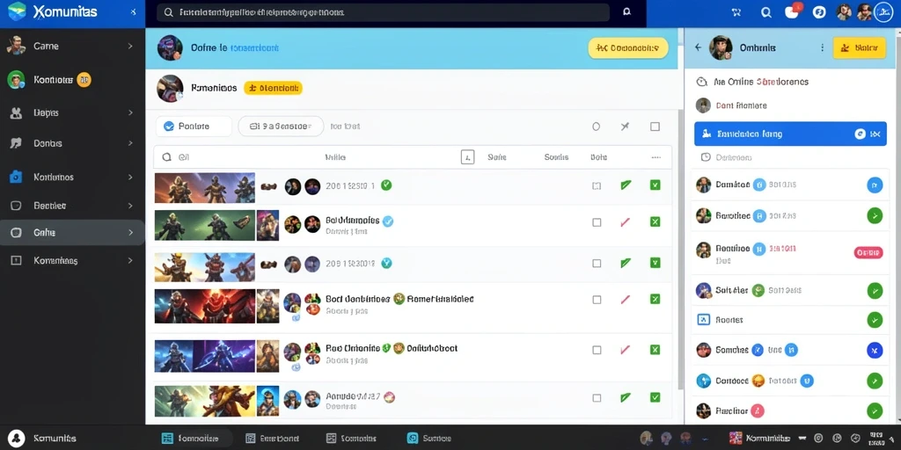901x450 pixels.
Task: Tick the empty checkbox in the third table row
Action: point(597,264)
